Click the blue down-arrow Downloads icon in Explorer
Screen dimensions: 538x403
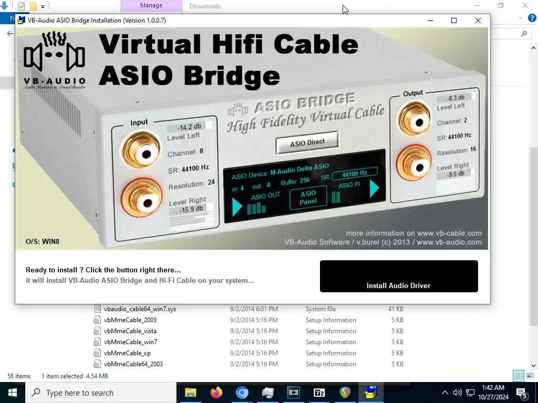[4, 6]
